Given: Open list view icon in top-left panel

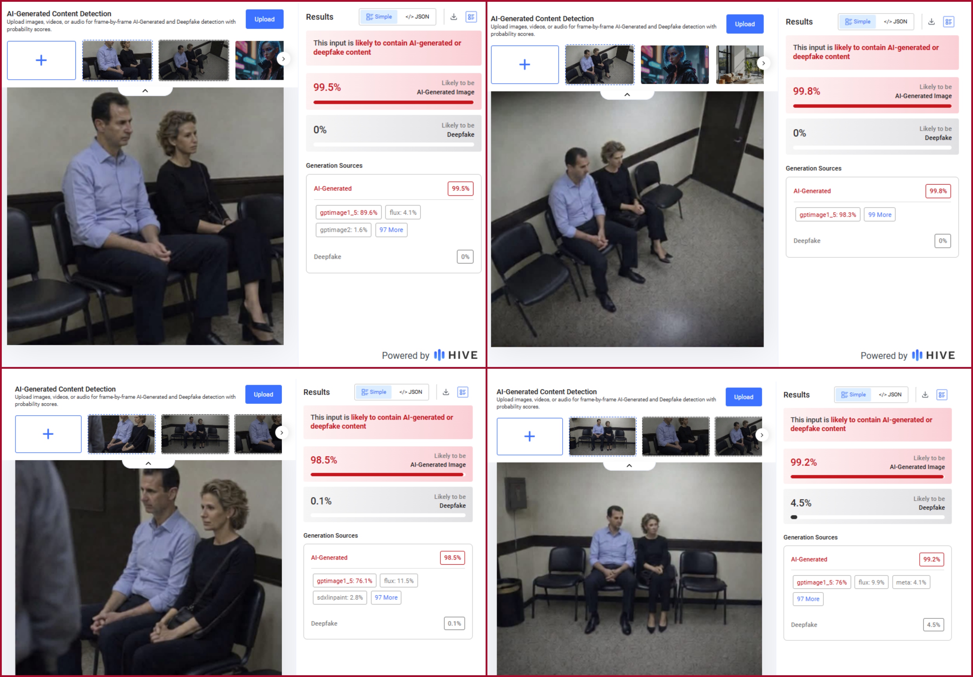Looking at the screenshot, I should (x=471, y=17).
